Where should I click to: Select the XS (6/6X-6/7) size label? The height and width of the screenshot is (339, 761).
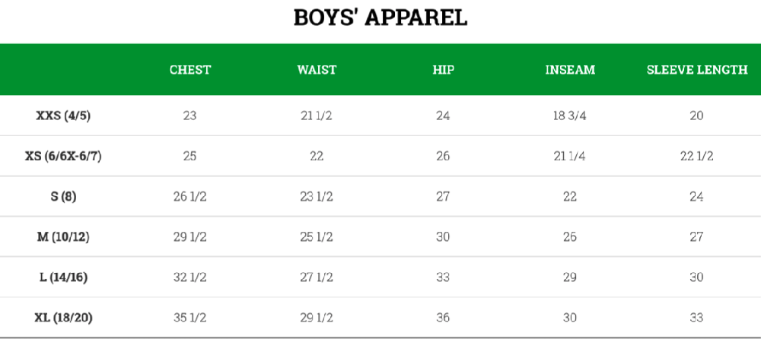pyautogui.click(x=64, y=157)
